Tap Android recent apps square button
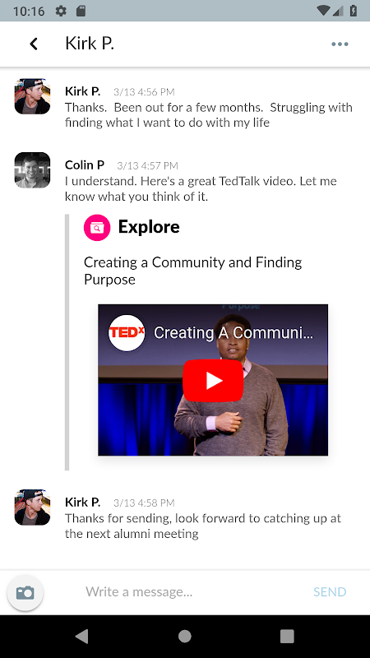Viewport: 370px width, 658px height. [x=287, y=637]
